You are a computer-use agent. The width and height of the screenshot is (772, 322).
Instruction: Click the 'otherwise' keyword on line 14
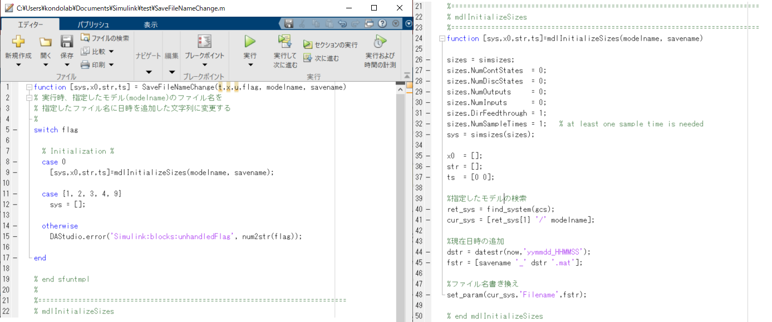coord(60,226)
